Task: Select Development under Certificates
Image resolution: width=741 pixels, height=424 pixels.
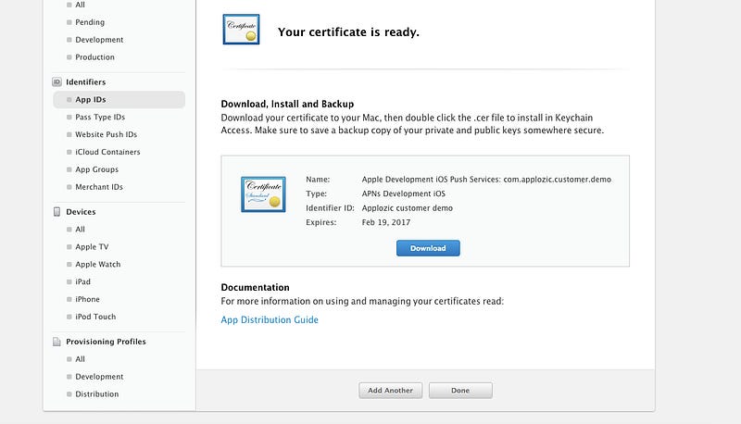Action: pos(99,40)
